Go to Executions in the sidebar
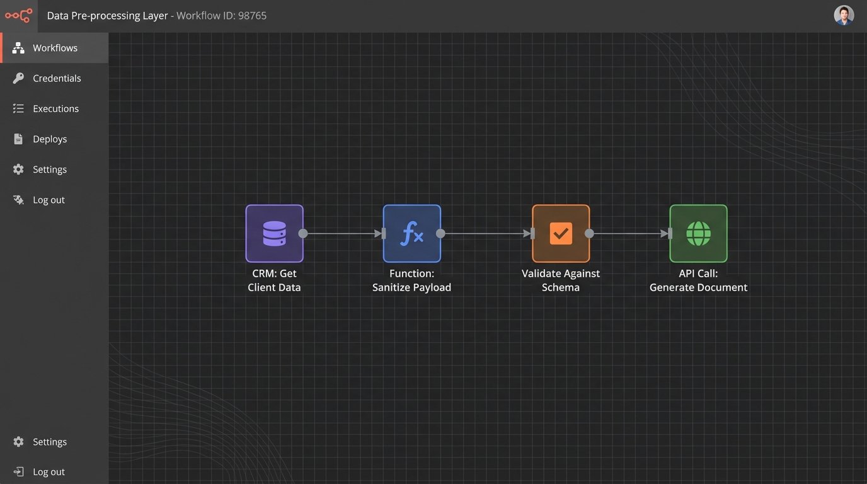The width and height of the screenshot is (867, 484). tap(55, 108)
